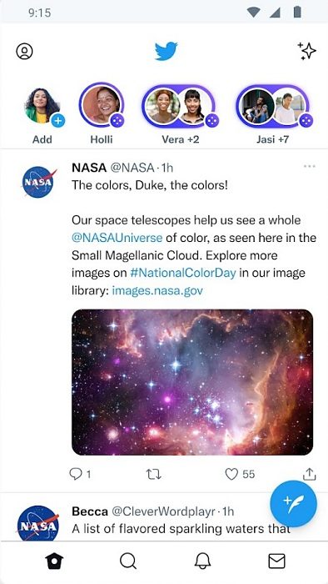The image size is (328, 584).
Task: Open the #NationalColorDay hashtag
Action: point(183,273)
